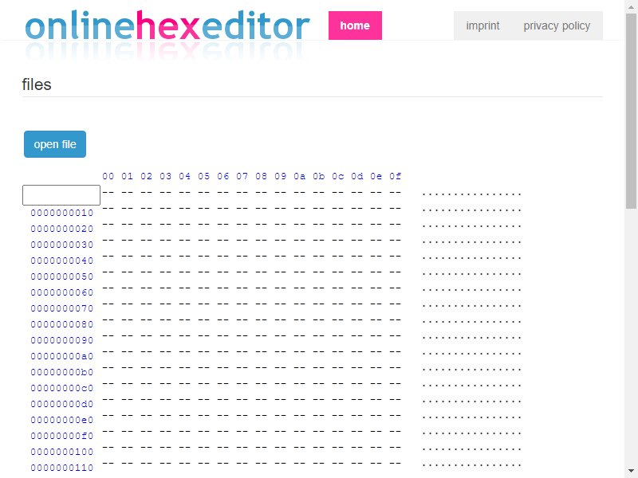Image resolution: width=638 pixels, height=478 pixels.
Task: Click the scrollbar down arrow
Action: pos(631,472)
